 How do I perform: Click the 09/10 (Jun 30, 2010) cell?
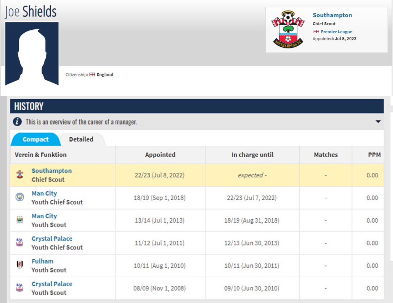[x=252, y=288]
